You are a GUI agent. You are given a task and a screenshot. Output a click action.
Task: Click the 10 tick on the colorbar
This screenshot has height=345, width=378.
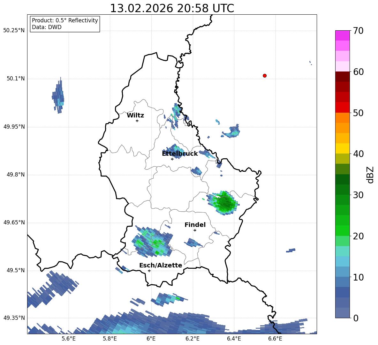coord(358,277)
